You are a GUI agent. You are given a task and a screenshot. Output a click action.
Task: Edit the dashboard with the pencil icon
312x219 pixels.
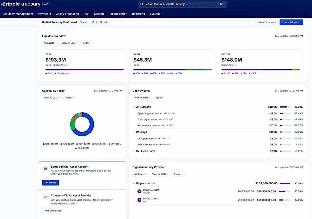click(93, 22)
